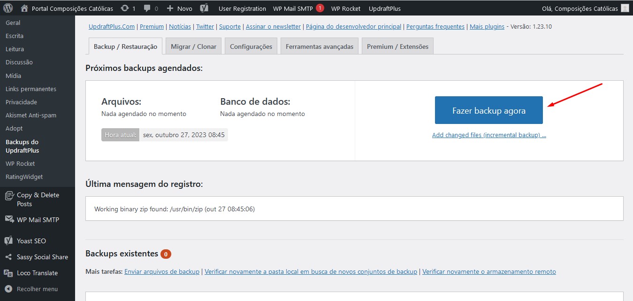Viewport: 633px width, 301px height.
Task: Open the Yoast icon in admin bar
Action: pos(204,8)
